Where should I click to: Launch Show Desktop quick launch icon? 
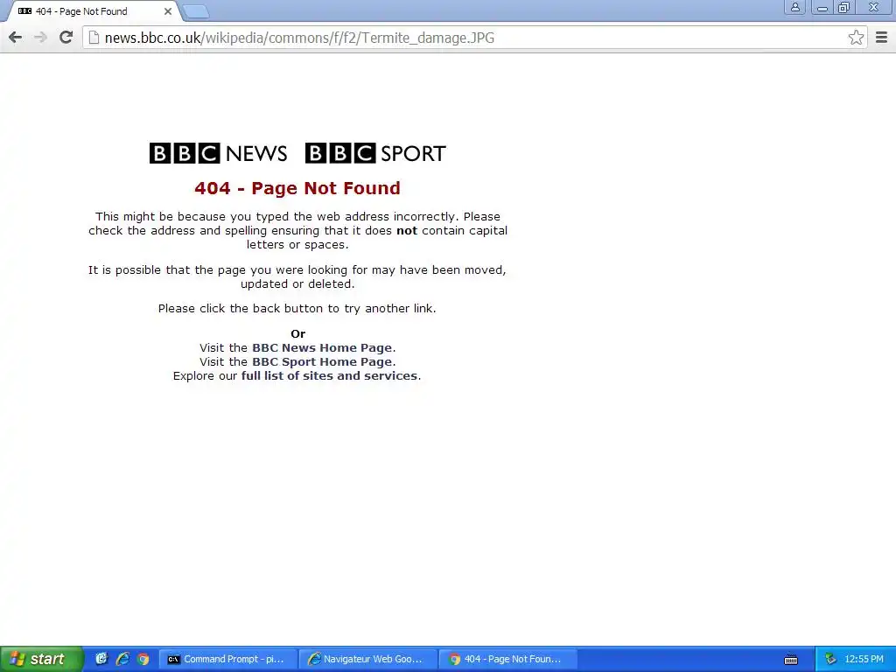(101, 659)
